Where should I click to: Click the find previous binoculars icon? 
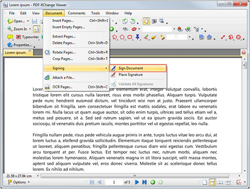pos(180,29)
